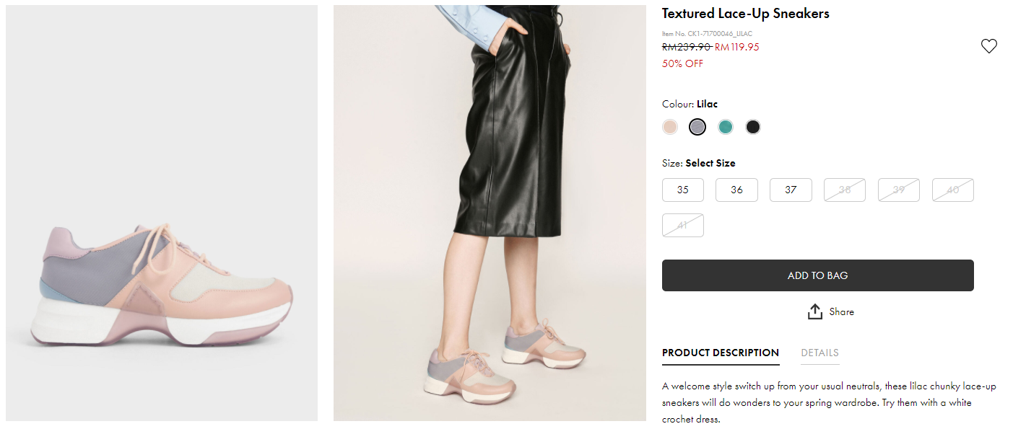Click the unavailable size 40 option
Image resolution: width=1013 pixels, height=429 pixels.
click(952, 190)
